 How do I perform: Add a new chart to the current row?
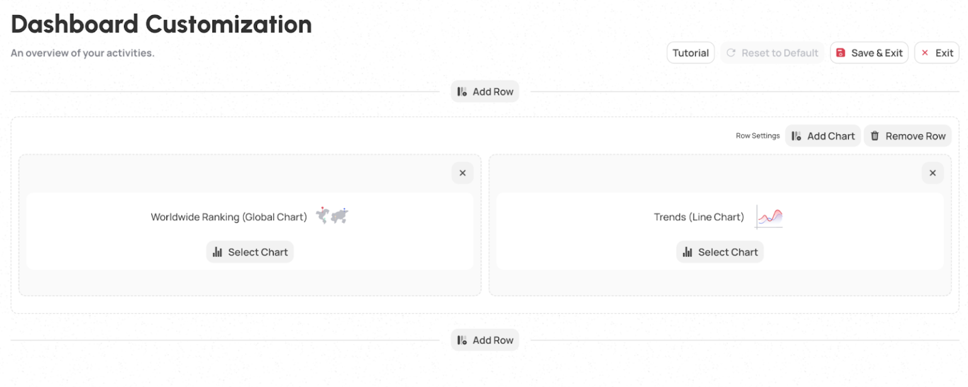pos(823,135)
